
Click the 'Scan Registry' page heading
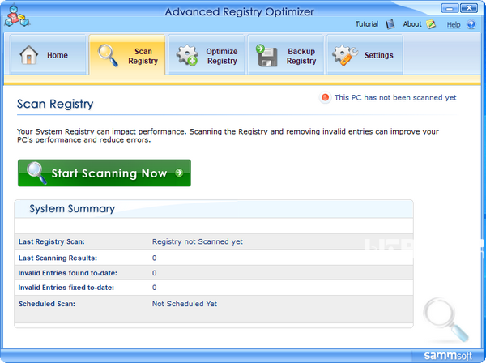click(x=55, y=104)
